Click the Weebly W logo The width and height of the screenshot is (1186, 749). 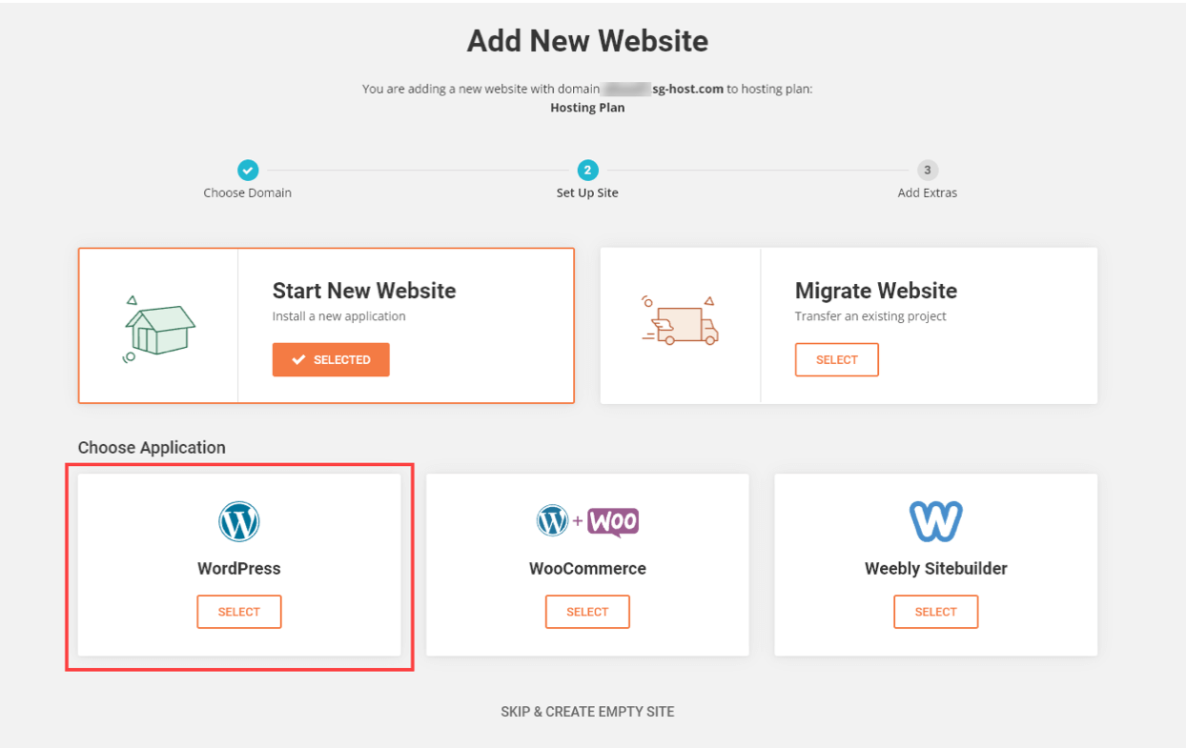pyautogui.click(x=935, y=520)
